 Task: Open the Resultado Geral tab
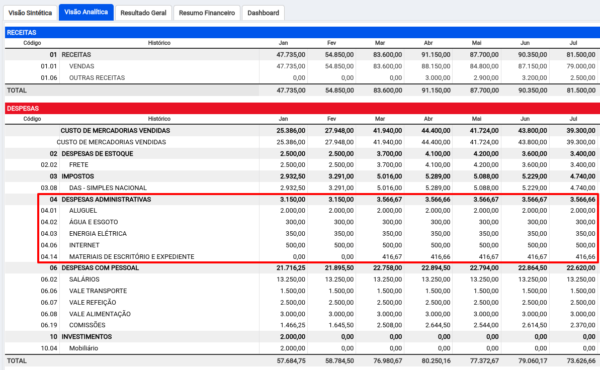click(x=143, y=13)
